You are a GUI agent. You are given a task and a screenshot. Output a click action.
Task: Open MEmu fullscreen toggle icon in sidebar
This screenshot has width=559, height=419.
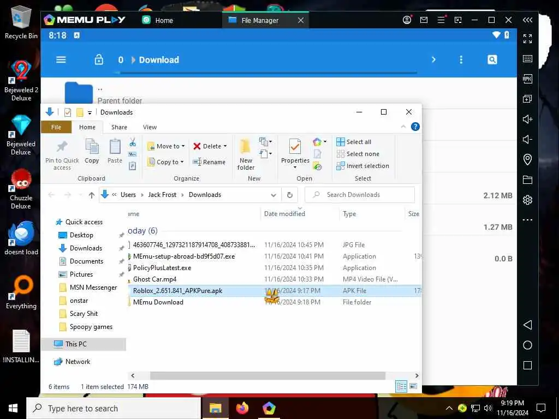[x=527, y=39]
